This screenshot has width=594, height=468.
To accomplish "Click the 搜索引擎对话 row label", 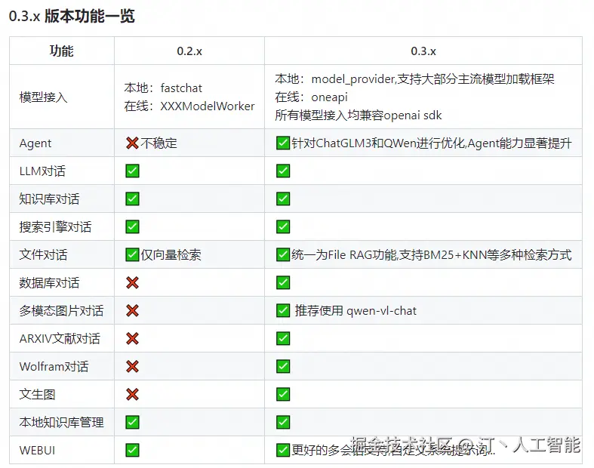I will point(56,227).
